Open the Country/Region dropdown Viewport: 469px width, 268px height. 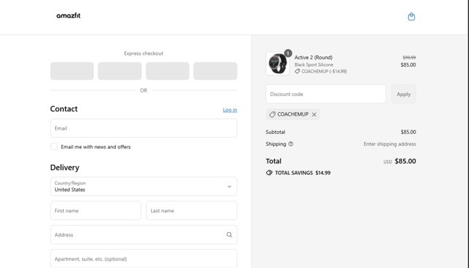[144, 187]
